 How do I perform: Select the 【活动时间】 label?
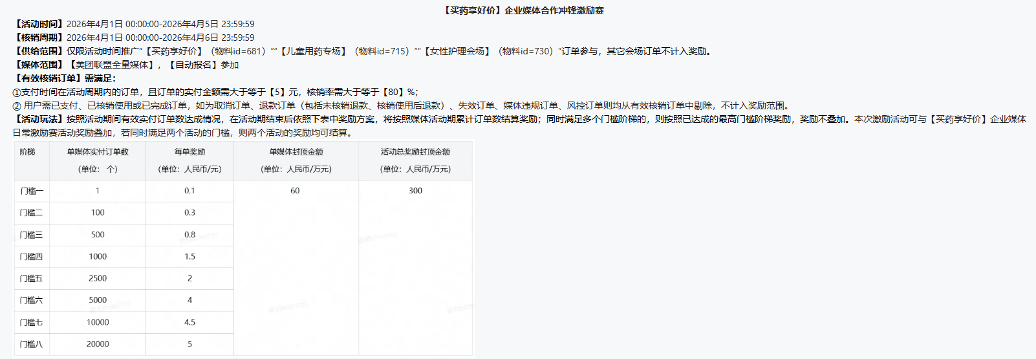coord(39,24)
